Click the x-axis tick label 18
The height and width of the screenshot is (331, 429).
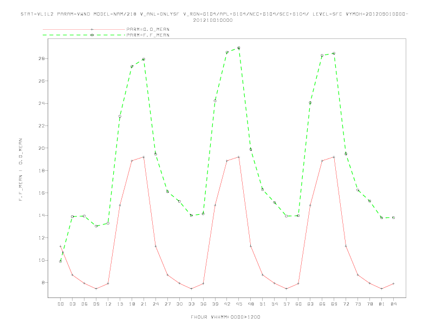132,304
